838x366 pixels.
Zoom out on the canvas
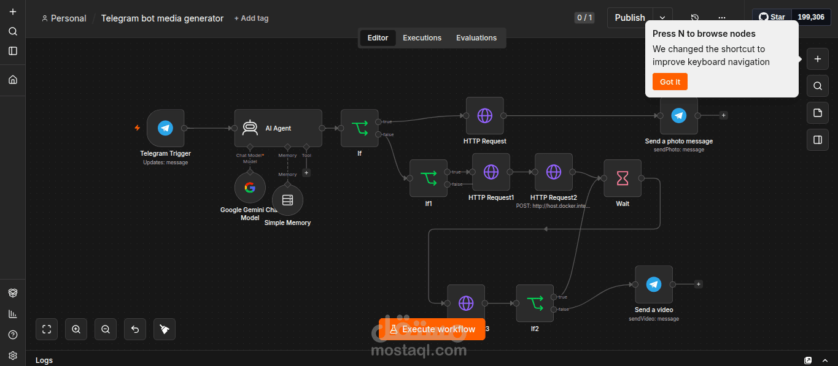coord(106,329)
